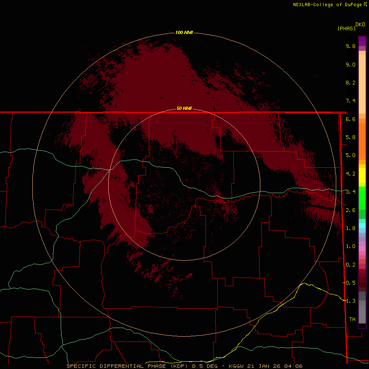This screenshot has height=369, width=369.
Task: Click the 1.8 color scale value
Action: pyautogui.click(x=351, y=228)
